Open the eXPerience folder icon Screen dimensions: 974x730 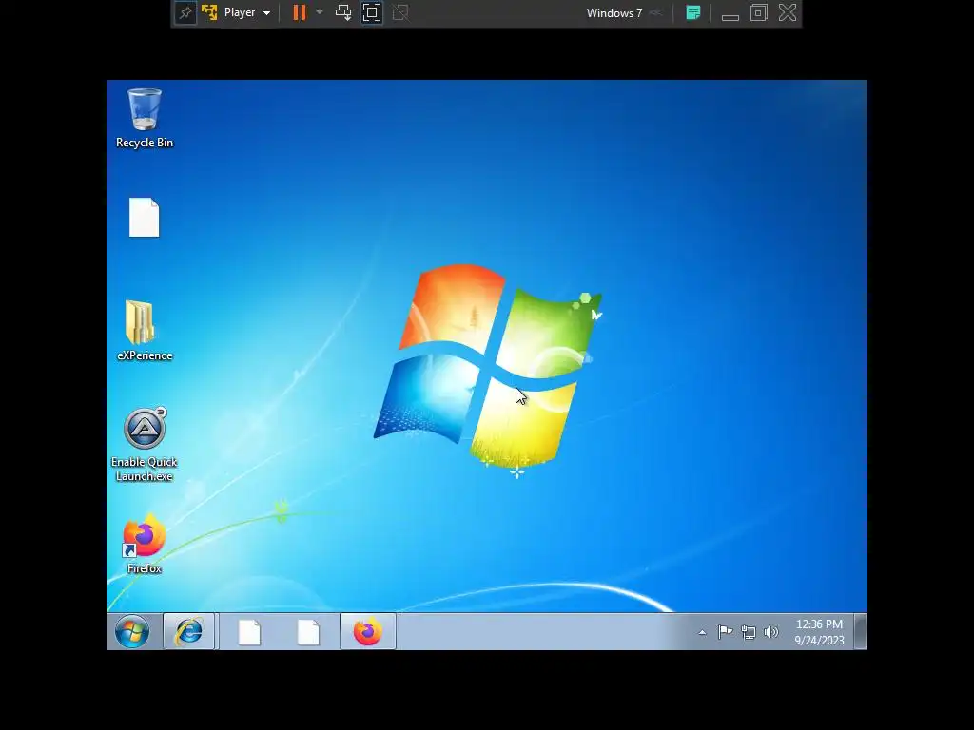[x=145, y=330]
